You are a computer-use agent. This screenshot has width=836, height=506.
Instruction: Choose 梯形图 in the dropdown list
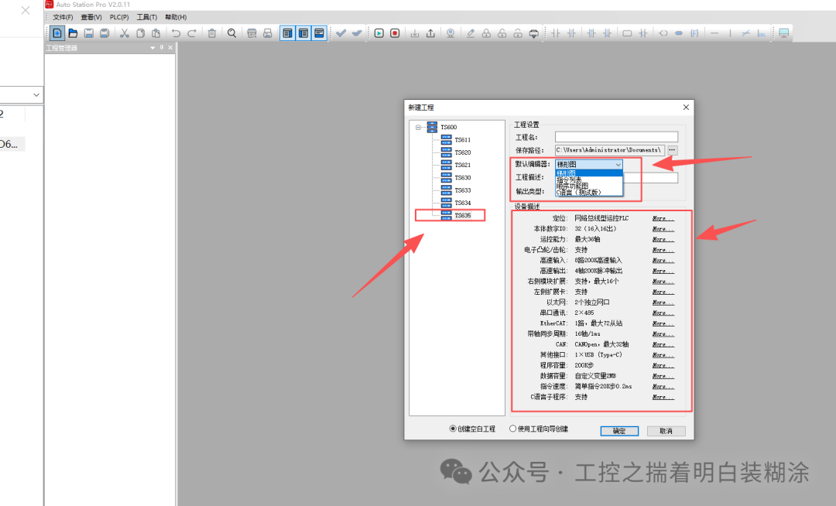pyautogui.click(x=588, y=173)
